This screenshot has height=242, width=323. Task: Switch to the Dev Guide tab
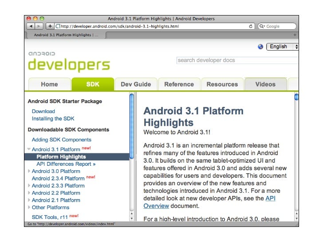pos(136,84)
